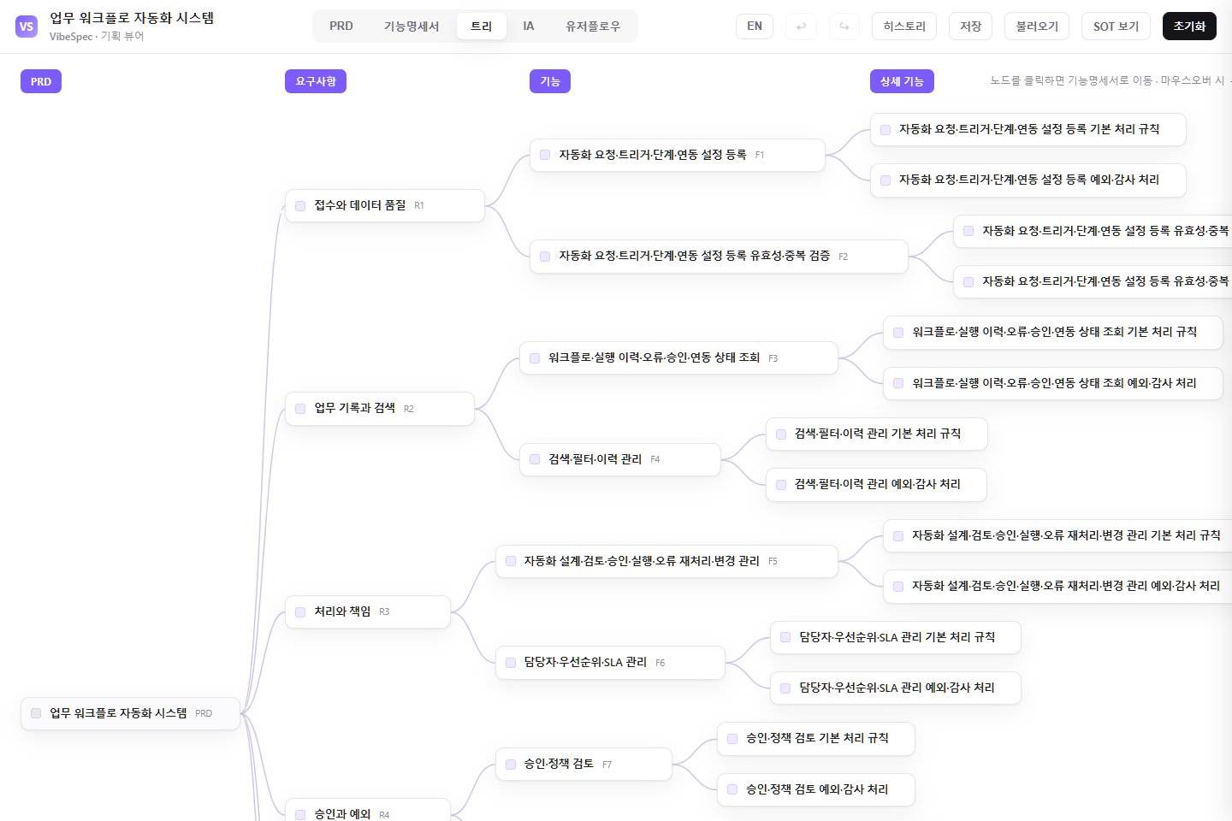Switch language with the EN button
Viewport: 1232px width, 821px height.
coord(755,27)
